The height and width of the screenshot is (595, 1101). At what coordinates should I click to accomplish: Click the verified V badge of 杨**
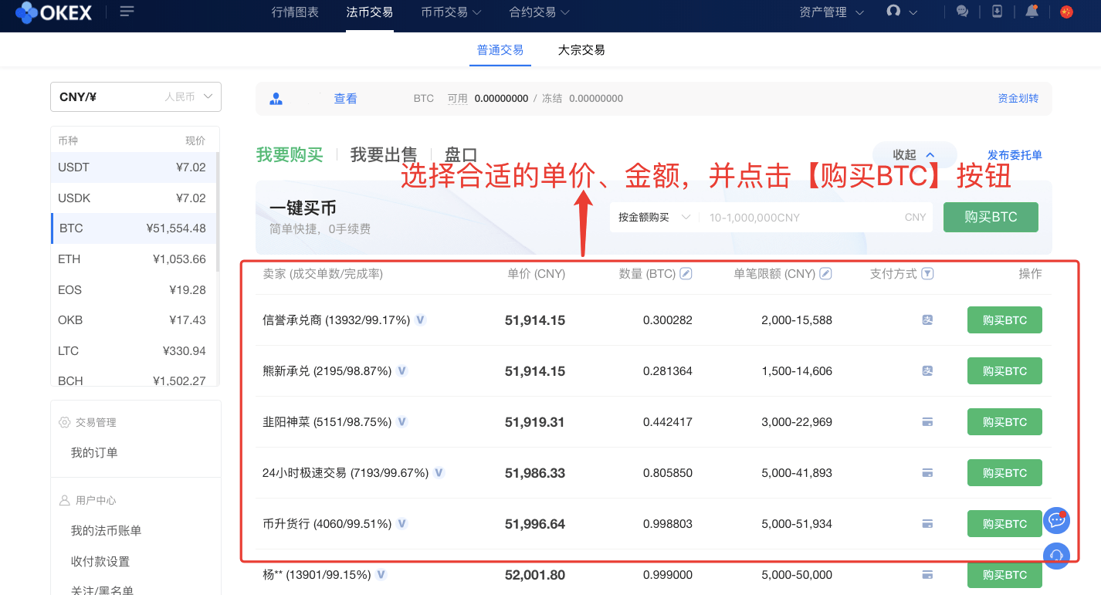pos(381,574)
